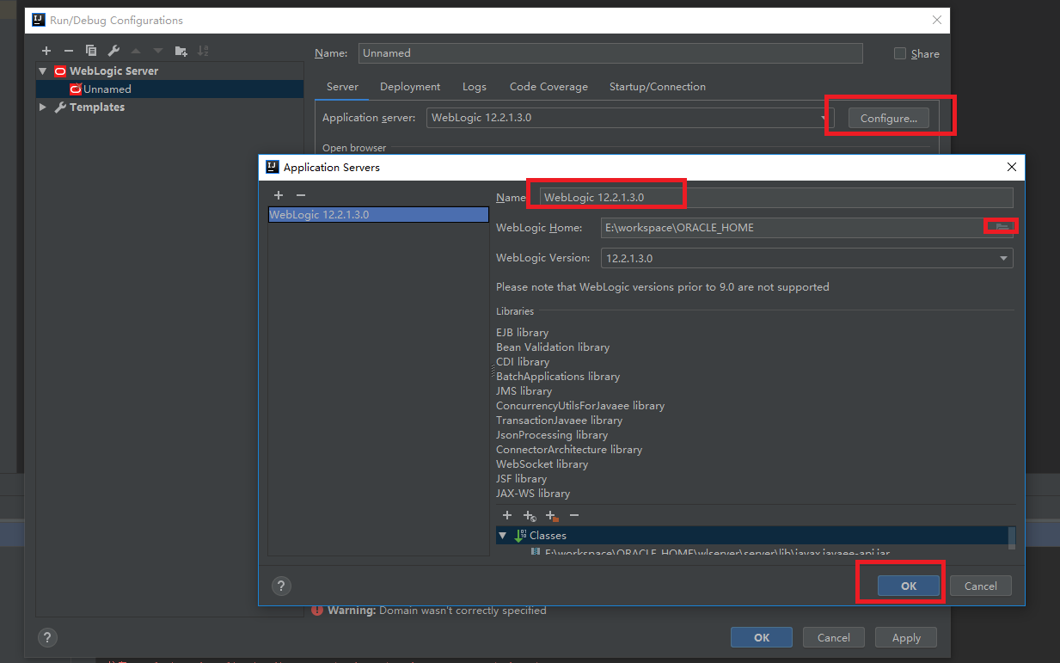
Task: Add excluded library entry icon (plus with red square)
Action: [x=552, y=515]
